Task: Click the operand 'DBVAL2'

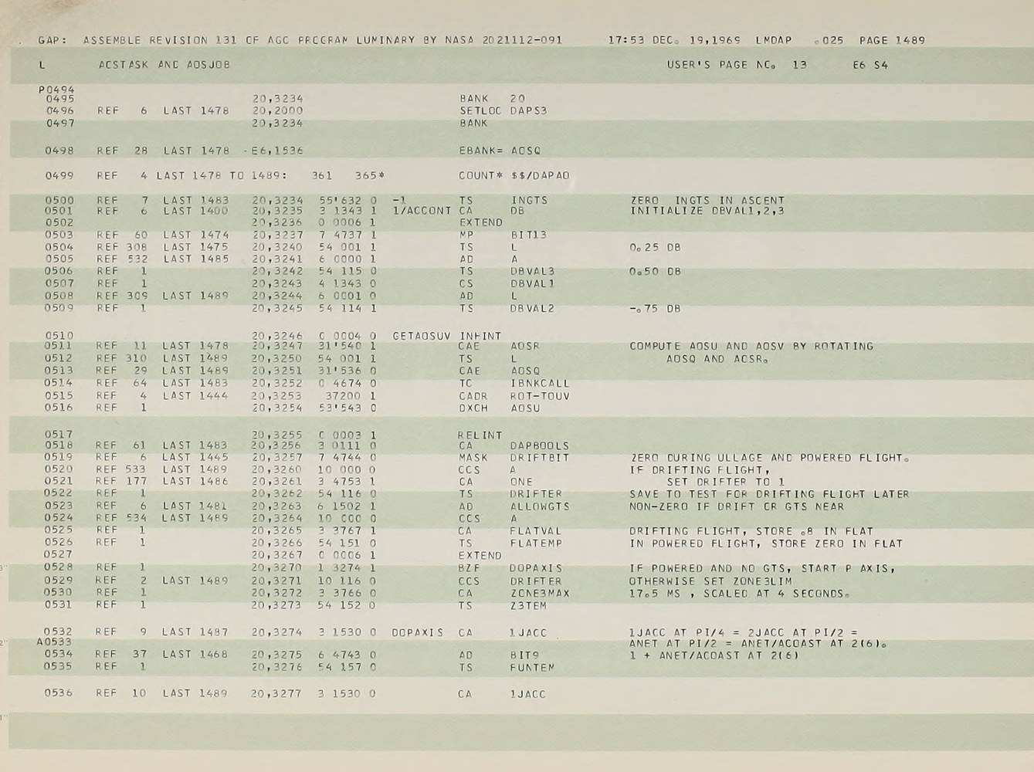Action: tap(532, 308)
